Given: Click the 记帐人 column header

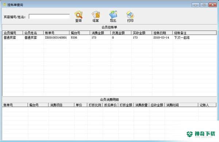Looking at the screenshot, I should [207, 105].
